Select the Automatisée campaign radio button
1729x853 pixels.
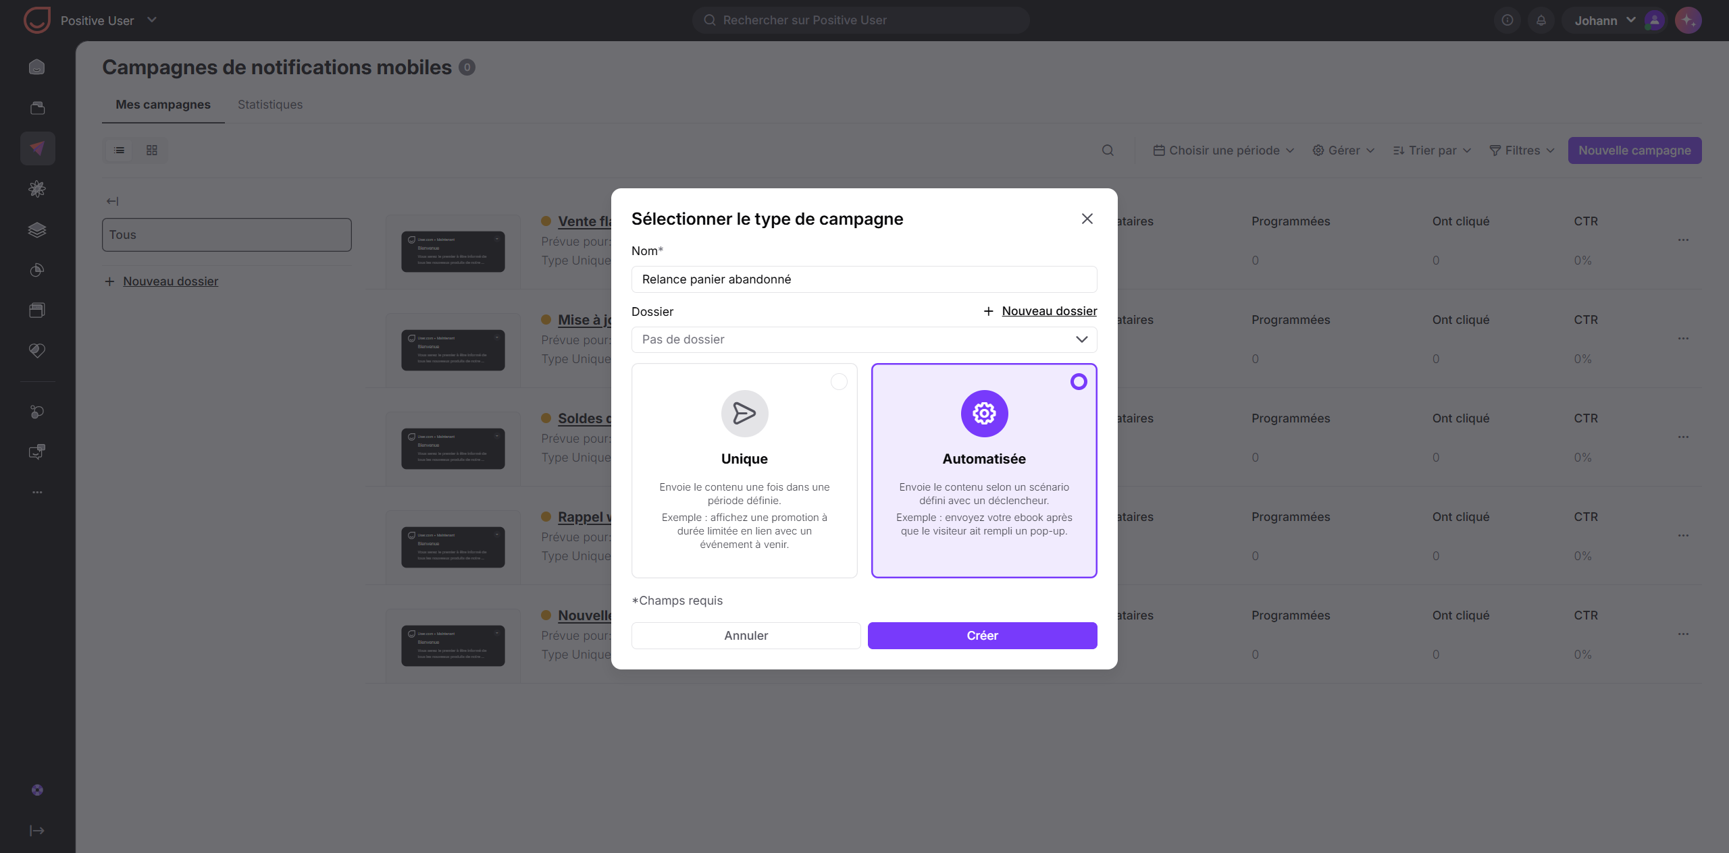tap(1079, 382)
